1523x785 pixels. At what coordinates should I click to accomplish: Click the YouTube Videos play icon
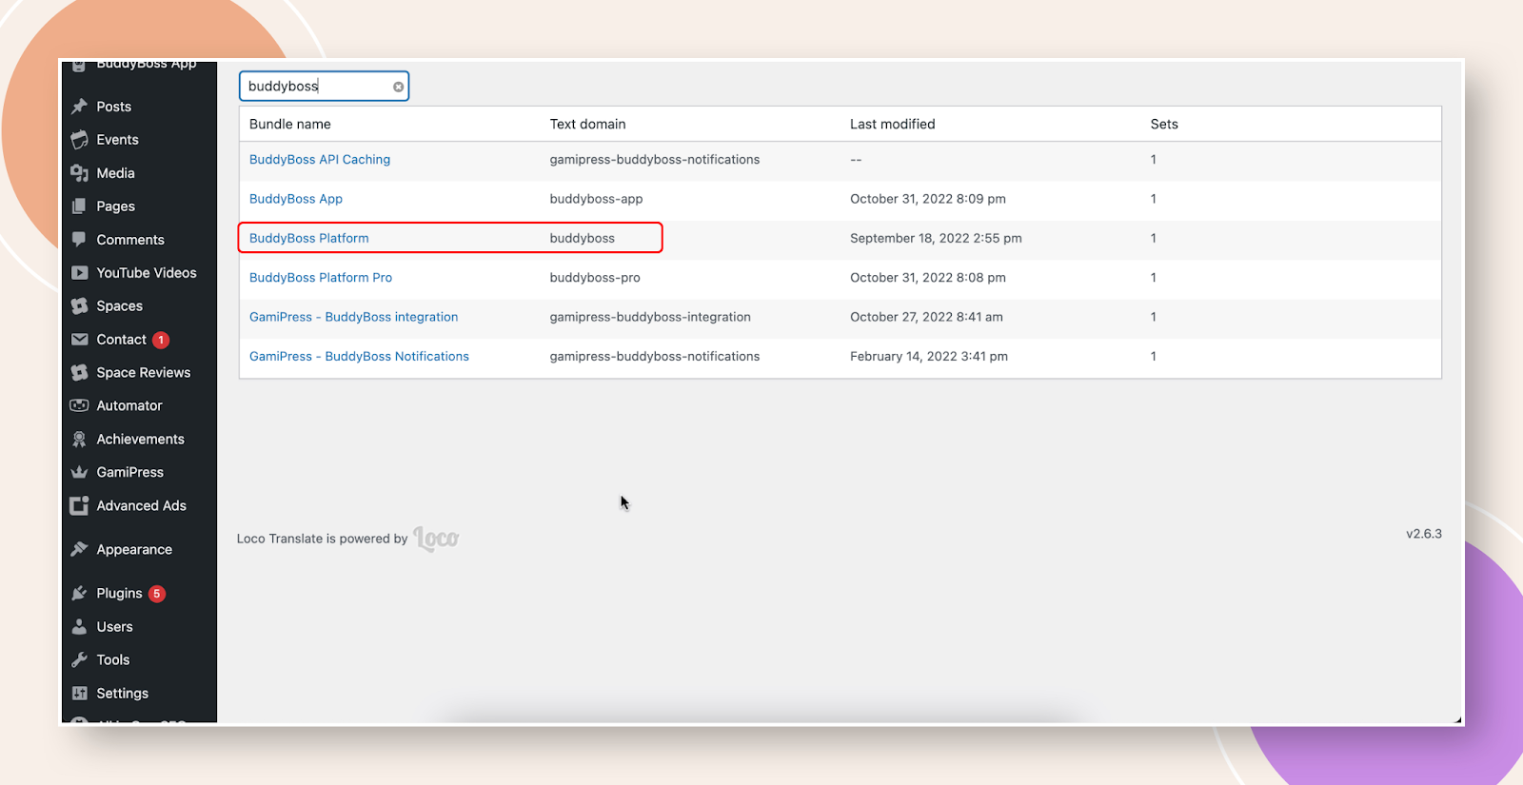click(x=80, y=273)
